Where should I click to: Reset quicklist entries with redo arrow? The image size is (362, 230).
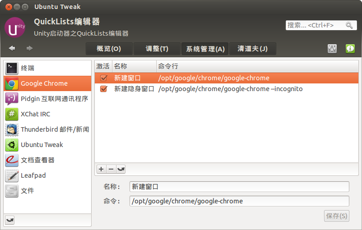(121, 169)
